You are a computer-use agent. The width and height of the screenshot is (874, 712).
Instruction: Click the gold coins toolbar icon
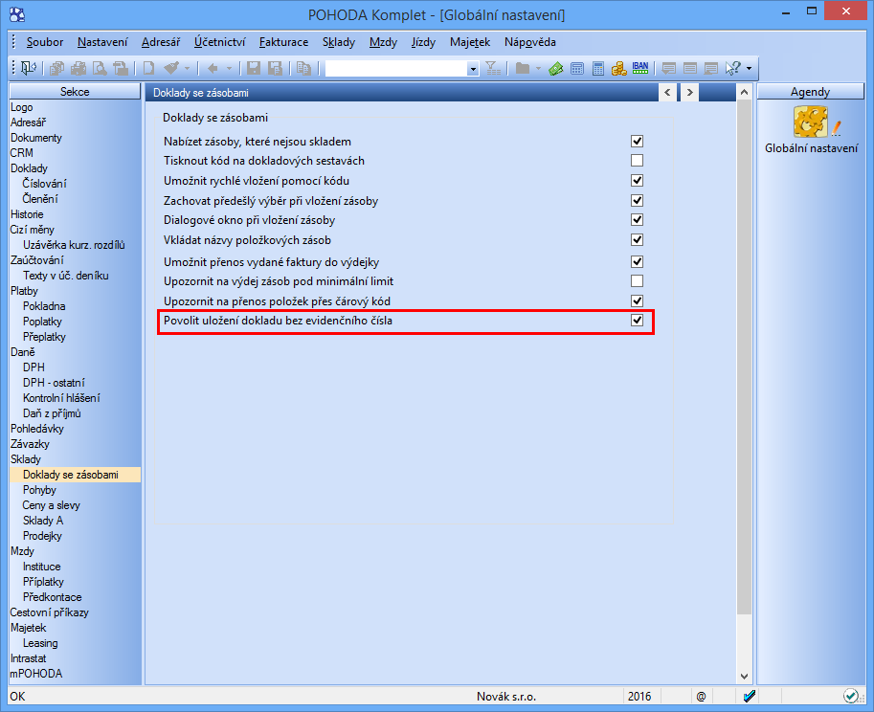pyautogui.click(x=619, y=69)
